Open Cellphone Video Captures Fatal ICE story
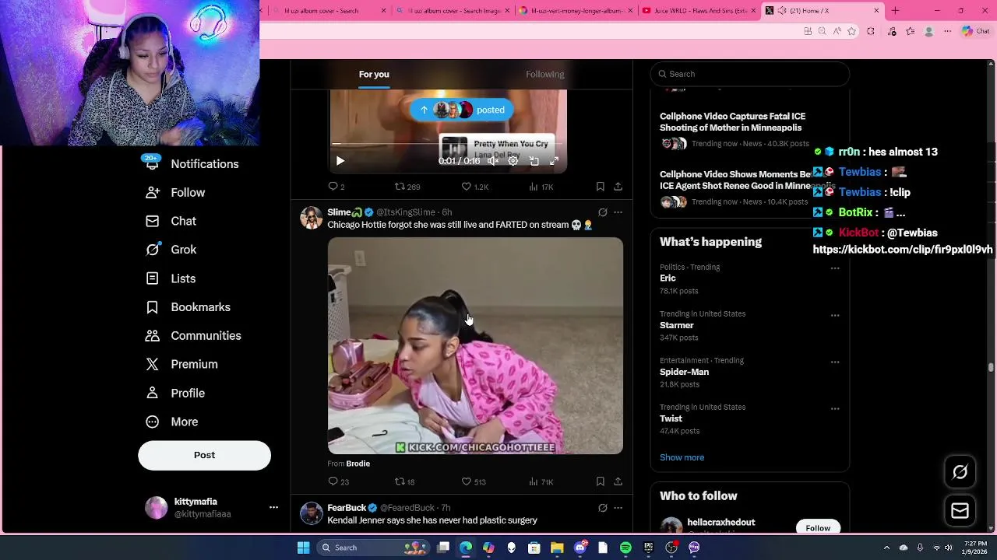 click(x=732, y=122)
